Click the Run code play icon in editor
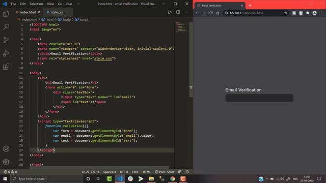 point(170,12)
